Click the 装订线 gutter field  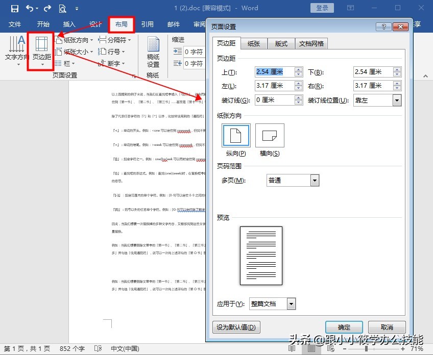275,100
